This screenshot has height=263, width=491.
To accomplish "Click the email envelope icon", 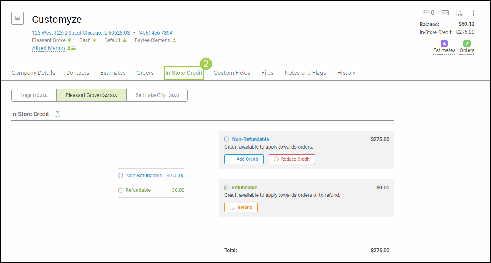I will pyautogui.click(x=445, y=13).
